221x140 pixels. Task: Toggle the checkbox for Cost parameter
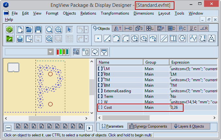click(x=100, y=107)
